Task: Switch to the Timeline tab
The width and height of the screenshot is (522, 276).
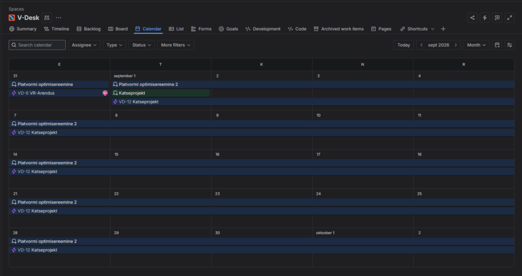Action: (x=56, y=29)
